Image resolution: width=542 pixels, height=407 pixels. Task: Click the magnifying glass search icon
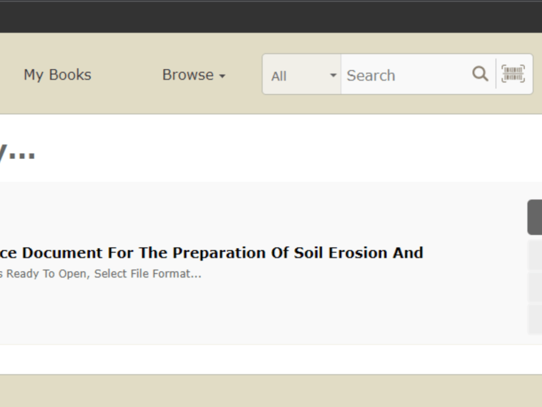[x=480, y=74]
